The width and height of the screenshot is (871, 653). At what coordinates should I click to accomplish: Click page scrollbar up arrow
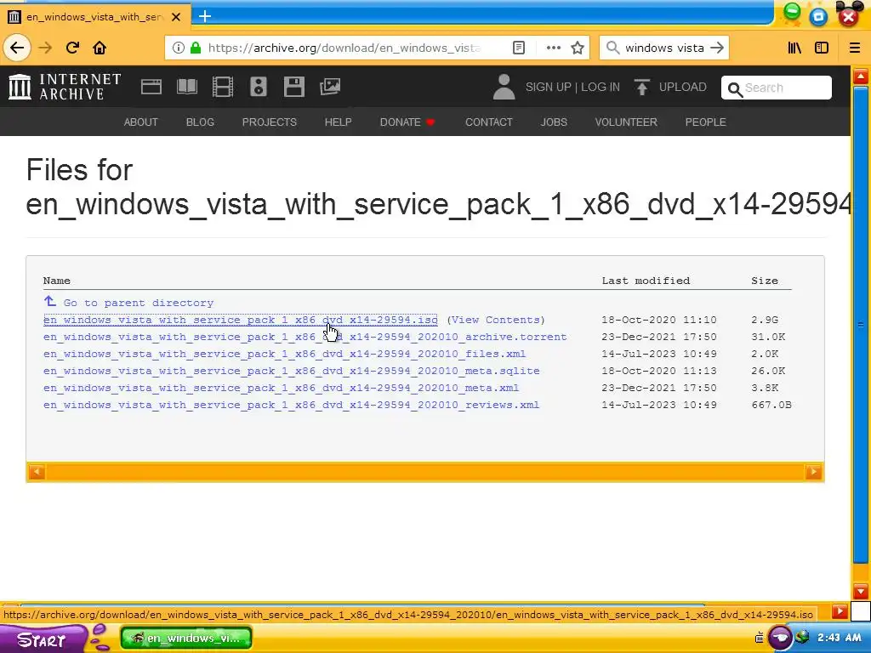point(861,76)
